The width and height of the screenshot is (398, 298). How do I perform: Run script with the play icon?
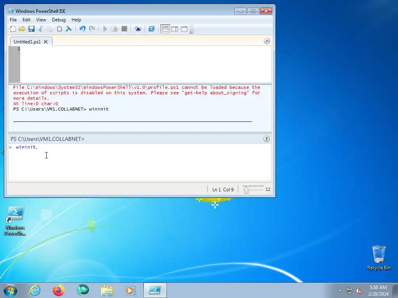[105, 29]
